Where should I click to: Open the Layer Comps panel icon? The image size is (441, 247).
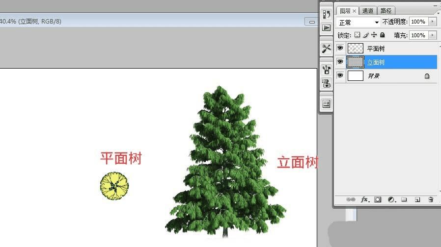point(326,104)
